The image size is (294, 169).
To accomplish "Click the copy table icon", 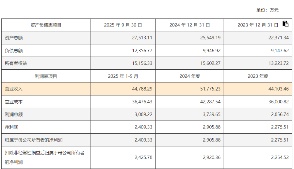I will click(286, 24).
